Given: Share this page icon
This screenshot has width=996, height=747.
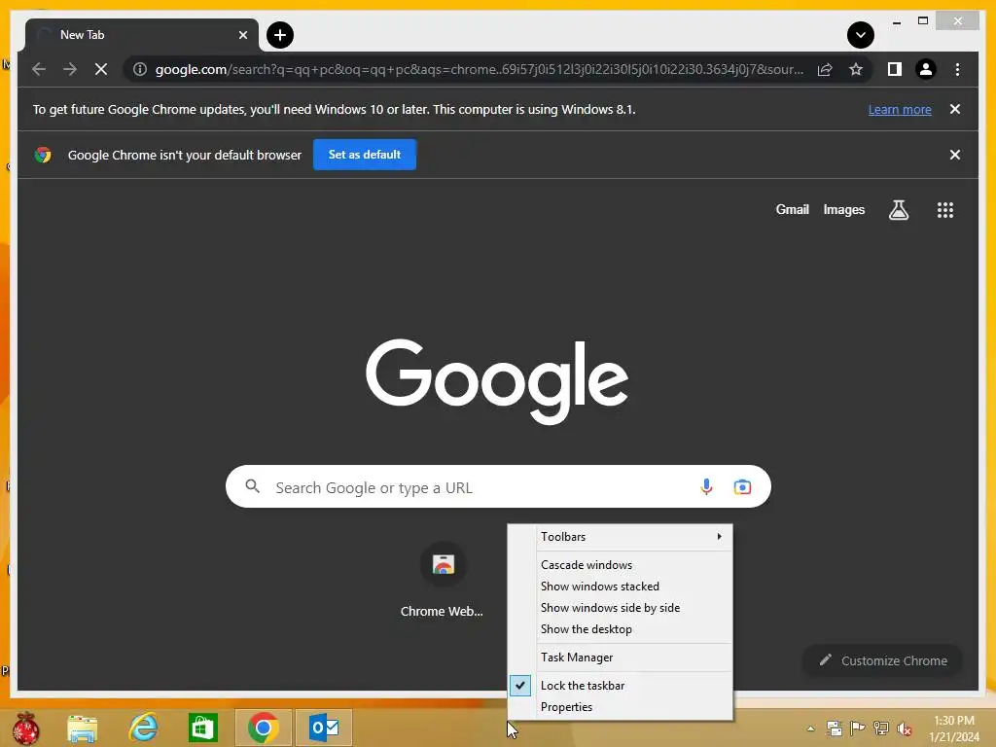Looking at the screenshot, I should pos(825,69).
